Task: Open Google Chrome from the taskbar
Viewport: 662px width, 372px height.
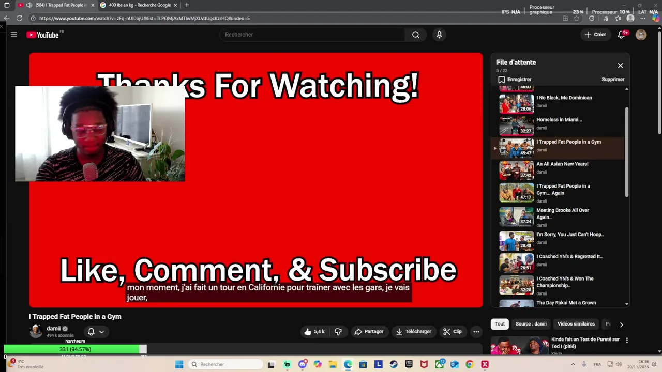Action: [x=470, y=364]
